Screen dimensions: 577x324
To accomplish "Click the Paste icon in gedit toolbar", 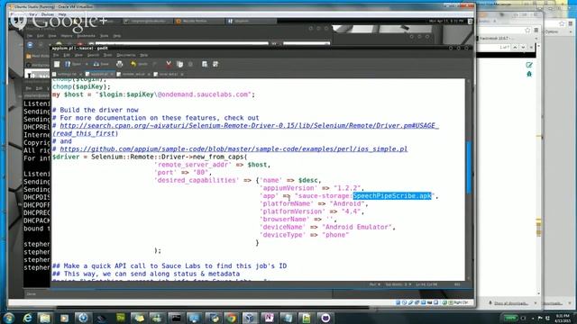I will (x=190, y=64).
